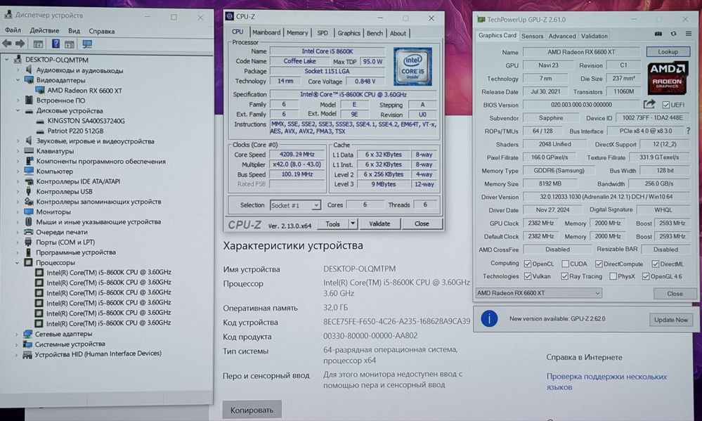Image resolution: width=702 pixels, height=421 pixels.
Task: Click the help question-mark icon in Device Manager toolbar
Action: [x=56, y=44]
